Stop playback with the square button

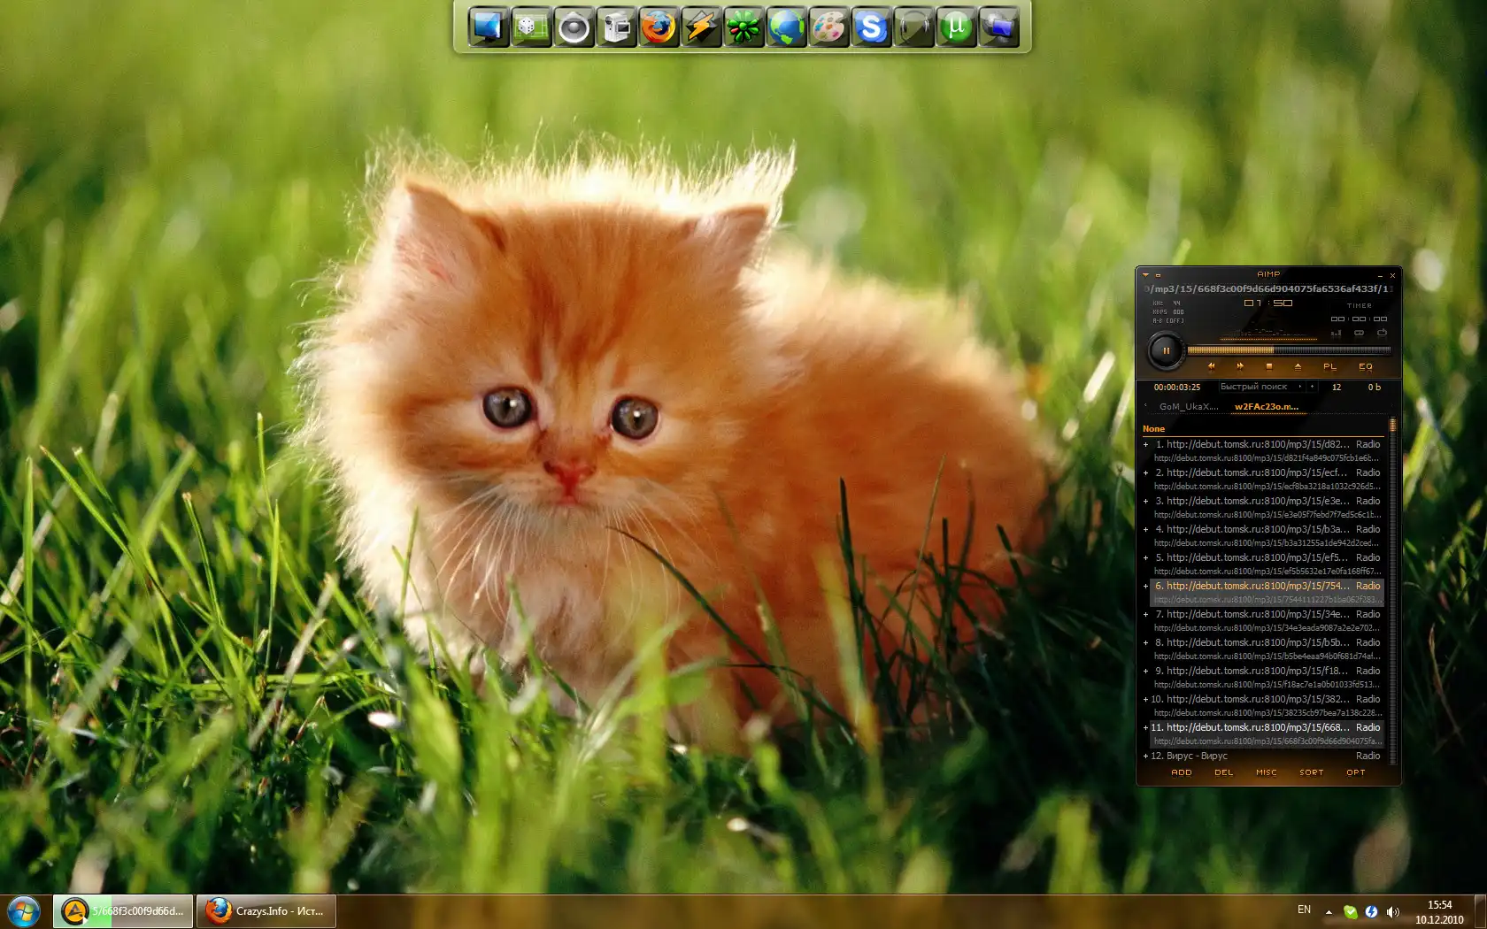point(1269,365)
